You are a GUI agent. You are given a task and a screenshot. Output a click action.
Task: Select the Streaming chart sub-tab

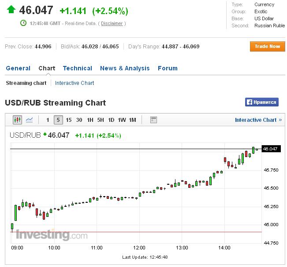pyautogui.click(x=26, y=83)
